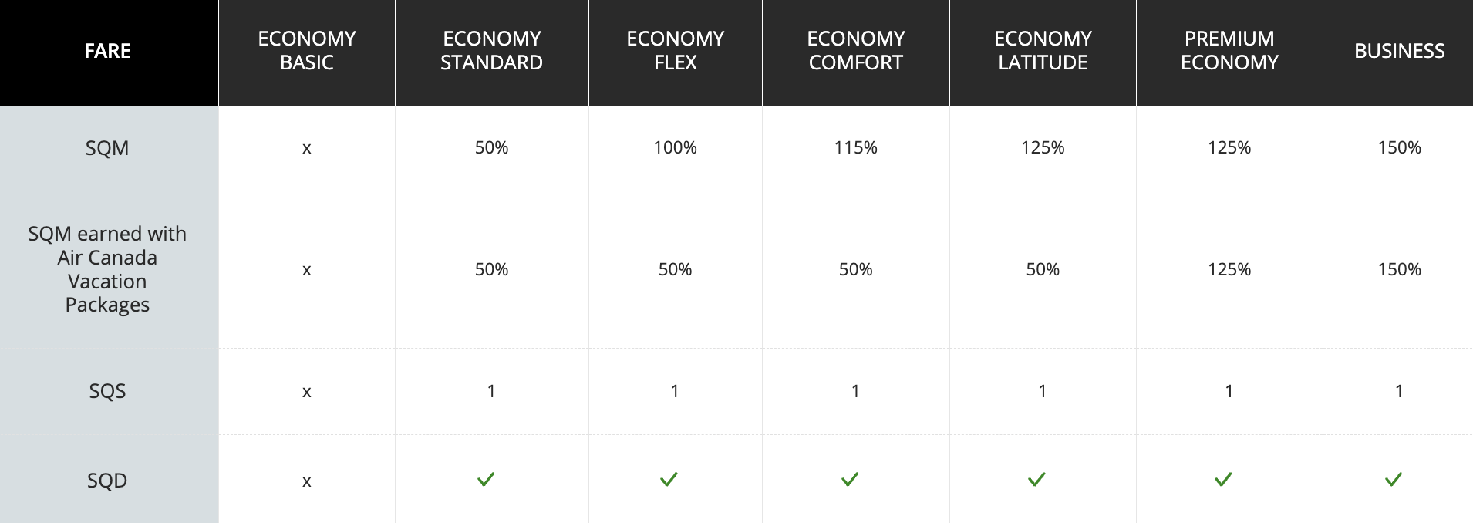
Task: Select the FARE column header
Action: (107, 51)
